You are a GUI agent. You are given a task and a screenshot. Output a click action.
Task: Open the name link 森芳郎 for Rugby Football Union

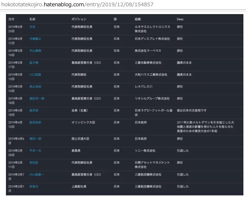click(34, 110)
